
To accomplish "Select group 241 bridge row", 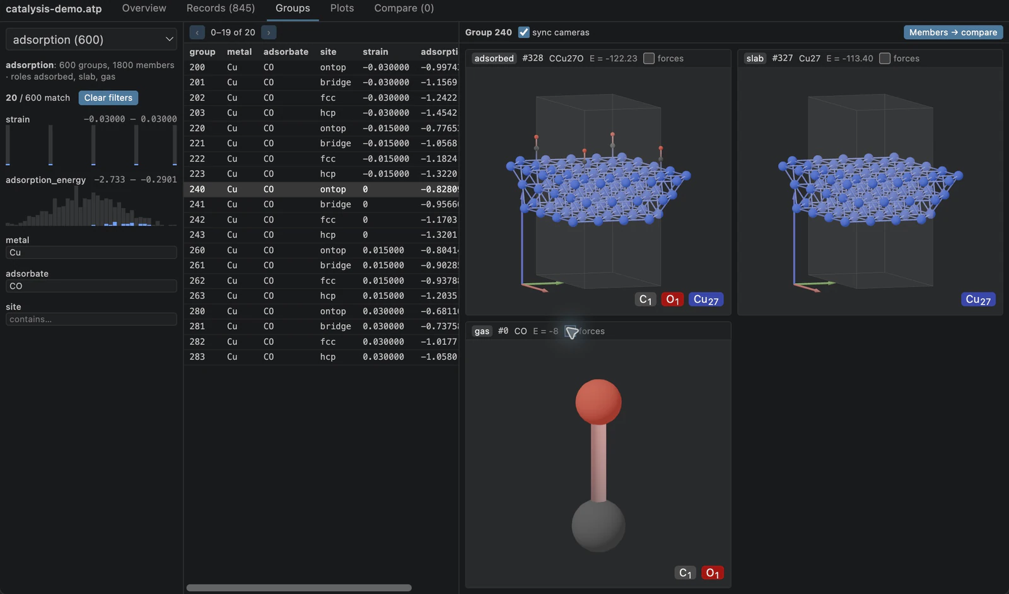I will pos(322,204).
